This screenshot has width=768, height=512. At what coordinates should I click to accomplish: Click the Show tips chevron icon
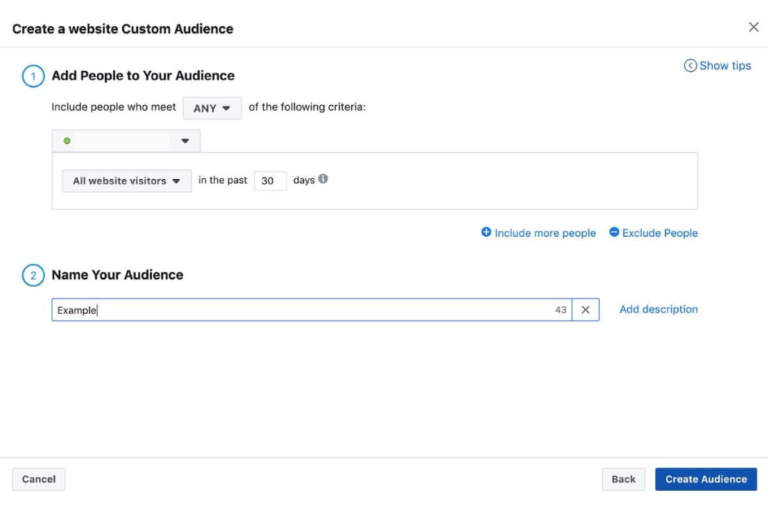pyautogui.click(x=690, y=66)
